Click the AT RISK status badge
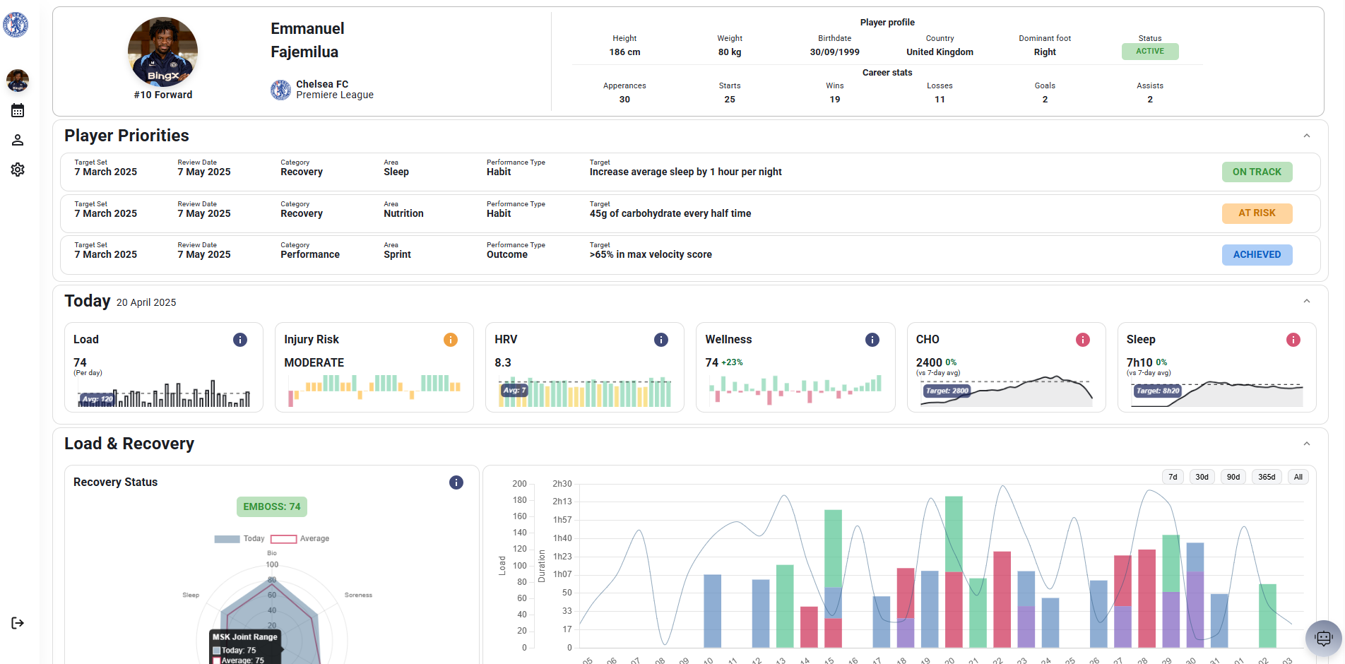This screenshot has width=1345, height=664. 1257,213
